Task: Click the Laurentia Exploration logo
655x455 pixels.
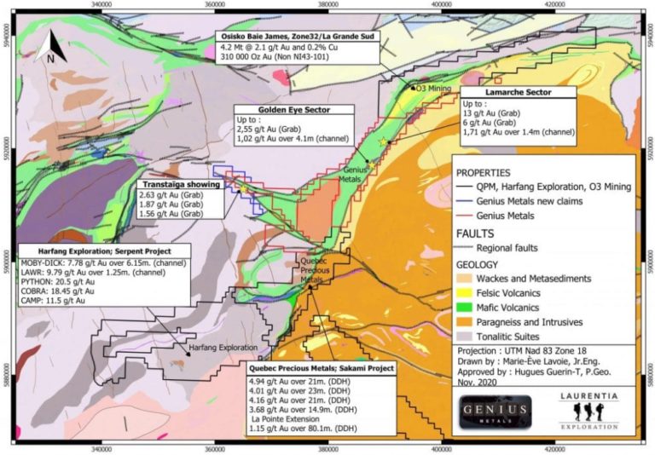Action: coord(588,412)
